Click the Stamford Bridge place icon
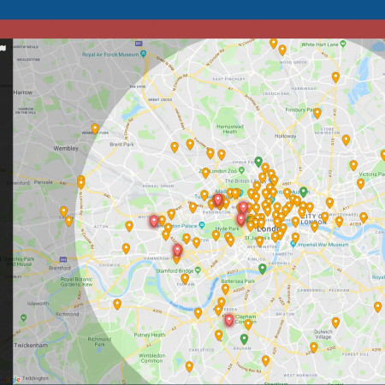This screenshot has width=385, height=385. pos(198,269)
